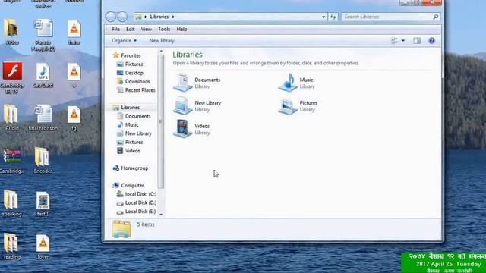
Task: Open the view options dropdown arrow
Action: click(x=403, y=40)
